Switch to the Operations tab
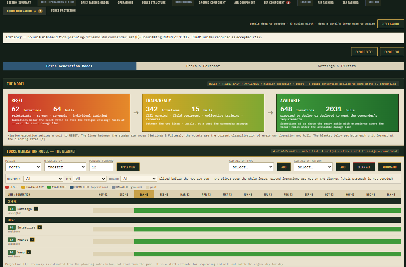The height and width of the screenshot is (267, 406). tap(125, 3)
